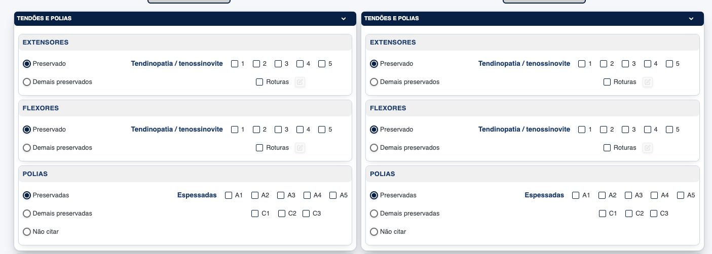Select Preservado radio in right Flexores
712x254 pixels.
click(x=374, y=130)
